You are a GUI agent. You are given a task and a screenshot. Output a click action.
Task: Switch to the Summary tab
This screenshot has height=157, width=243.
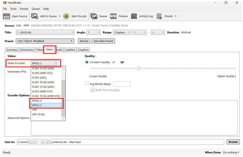pos(12,50)
